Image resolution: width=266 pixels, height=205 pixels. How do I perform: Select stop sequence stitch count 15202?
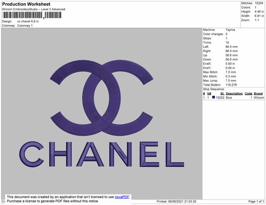pos(220,98)
